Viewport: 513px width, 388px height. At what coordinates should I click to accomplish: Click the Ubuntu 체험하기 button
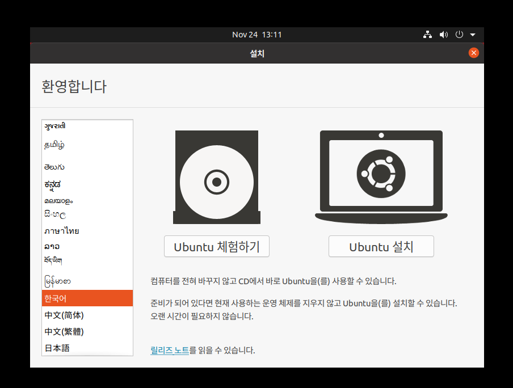(x=217, y=246)
